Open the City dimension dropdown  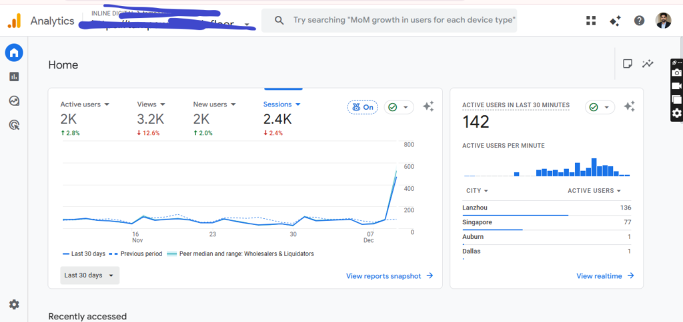[x=477, y=191]
